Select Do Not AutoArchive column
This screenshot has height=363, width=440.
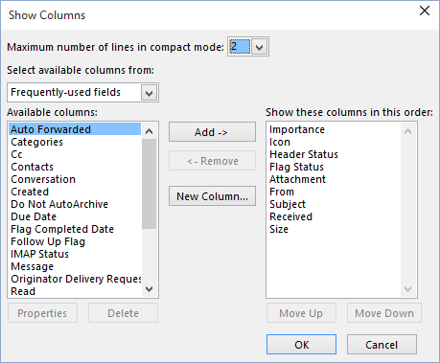click(75, 204)
